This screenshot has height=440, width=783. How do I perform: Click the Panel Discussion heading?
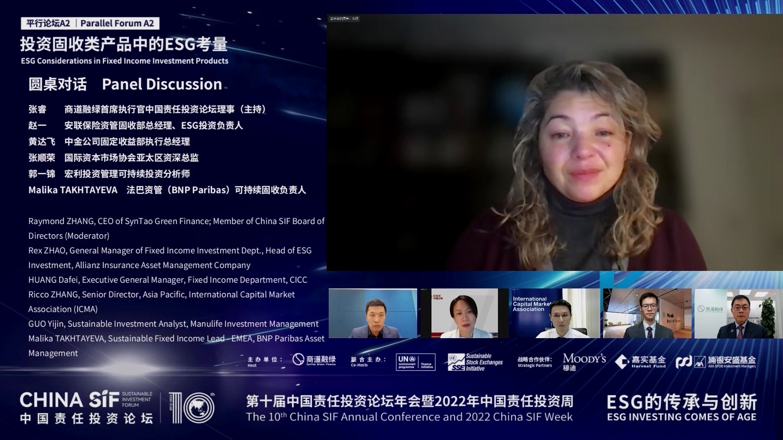(x=162, y=84)
